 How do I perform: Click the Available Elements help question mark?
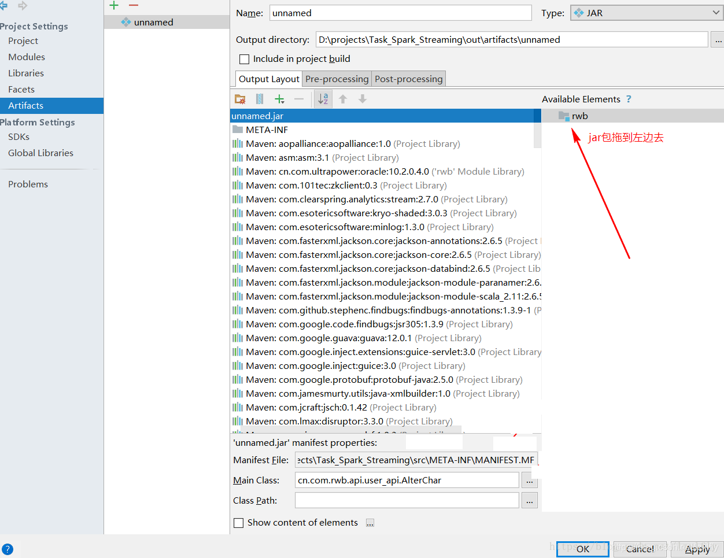629,99
